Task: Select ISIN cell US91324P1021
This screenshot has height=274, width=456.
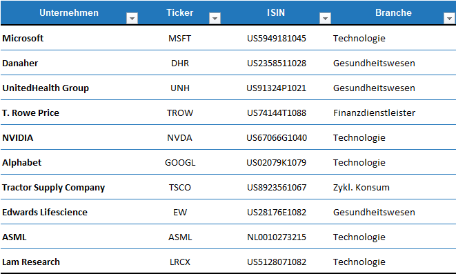Action: click(276, 88)
